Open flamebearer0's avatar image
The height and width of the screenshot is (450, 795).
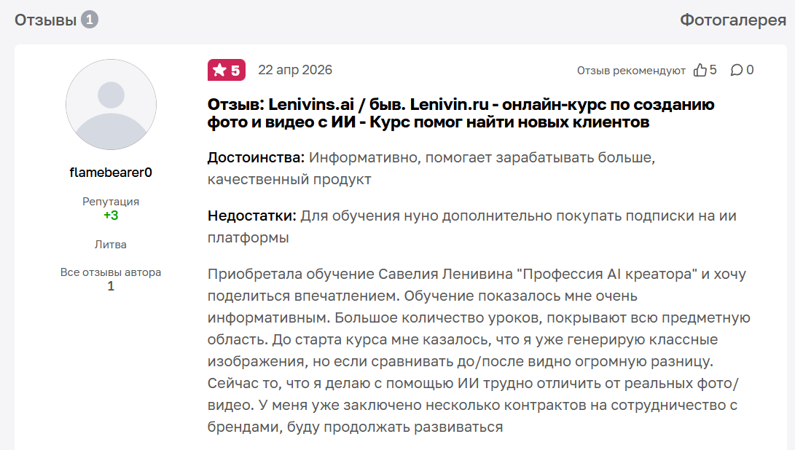[x=111, y=104]
